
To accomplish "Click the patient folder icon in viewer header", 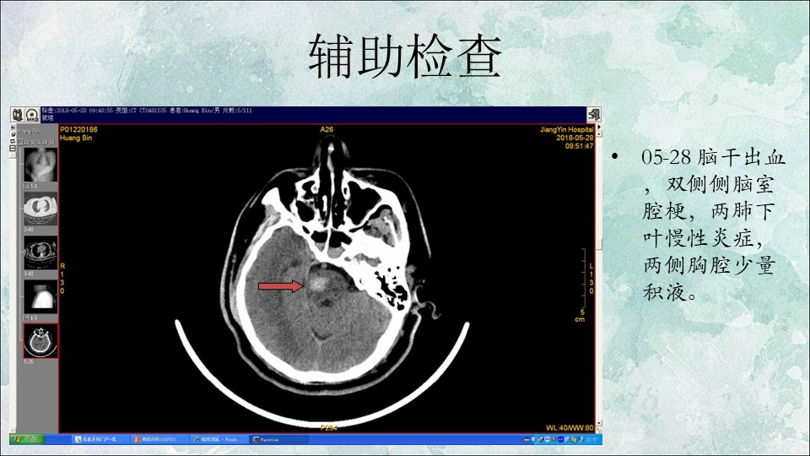I will coord(18,115).
